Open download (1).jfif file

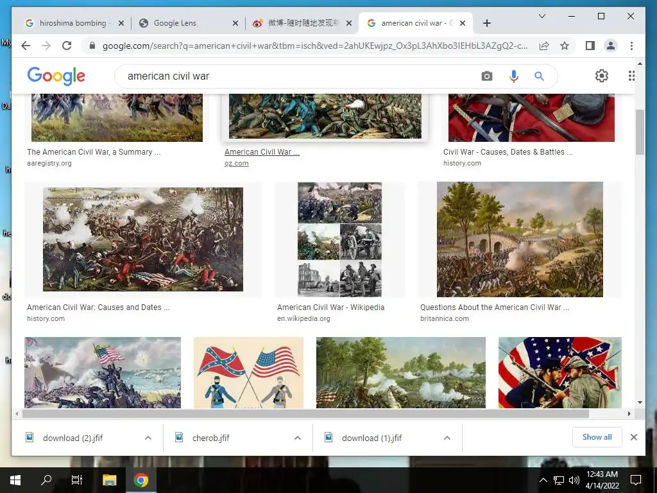pos(371,438)
